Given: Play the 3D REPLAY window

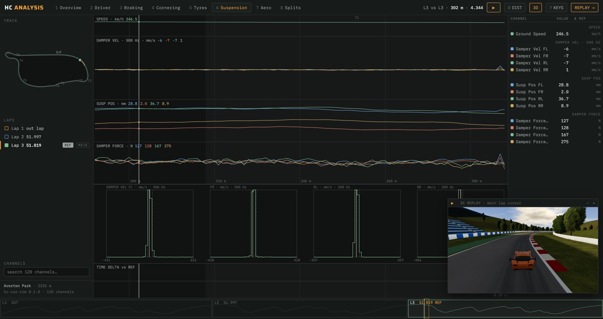Looking at the screenshot, I should (452, 203).
